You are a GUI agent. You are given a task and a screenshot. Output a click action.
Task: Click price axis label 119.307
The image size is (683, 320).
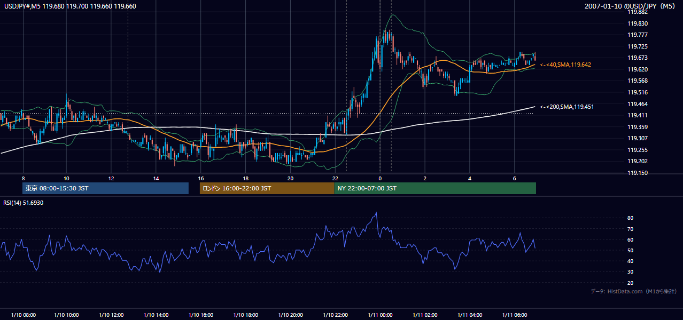coord(638,138)
